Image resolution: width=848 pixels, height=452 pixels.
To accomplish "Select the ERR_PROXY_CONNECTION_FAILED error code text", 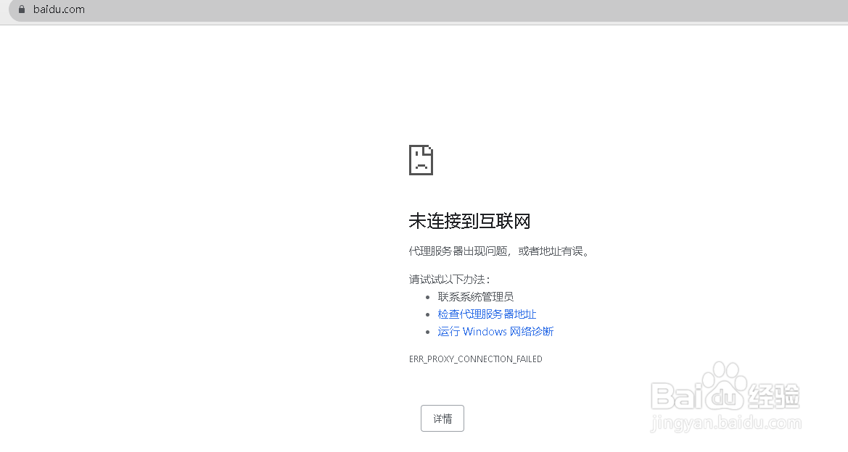I will pos(475,359).
